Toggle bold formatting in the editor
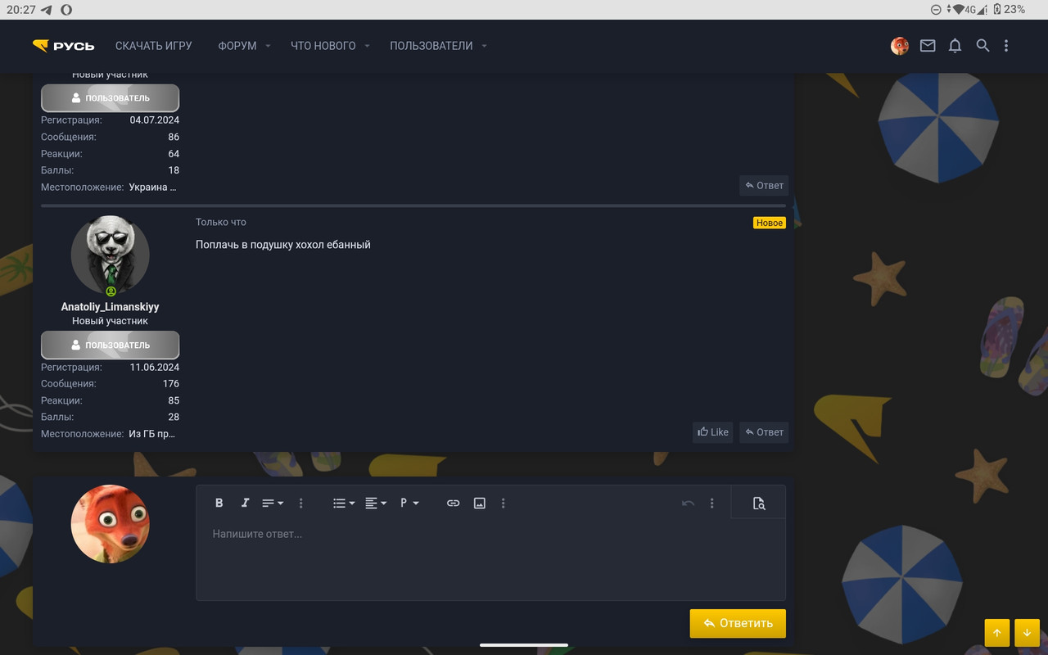 (x=219, y=503)
